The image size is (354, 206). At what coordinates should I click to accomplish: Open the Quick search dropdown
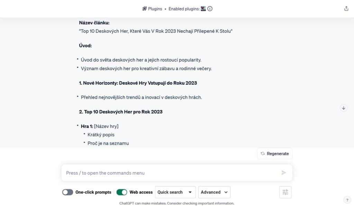pos(175,192)
